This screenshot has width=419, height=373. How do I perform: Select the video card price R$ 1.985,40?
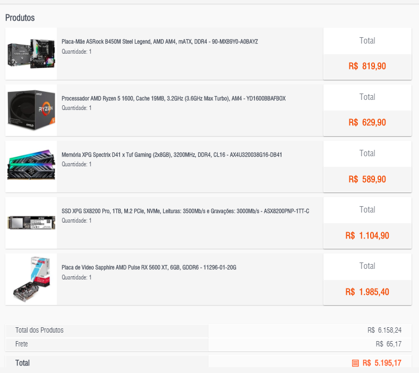pyautogui.click(x=367, y=292)
